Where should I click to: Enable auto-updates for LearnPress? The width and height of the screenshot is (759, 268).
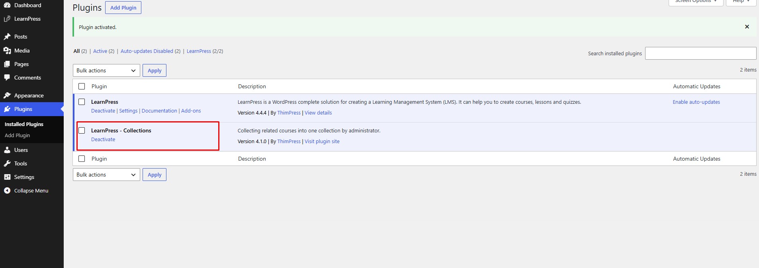point(696,102)
